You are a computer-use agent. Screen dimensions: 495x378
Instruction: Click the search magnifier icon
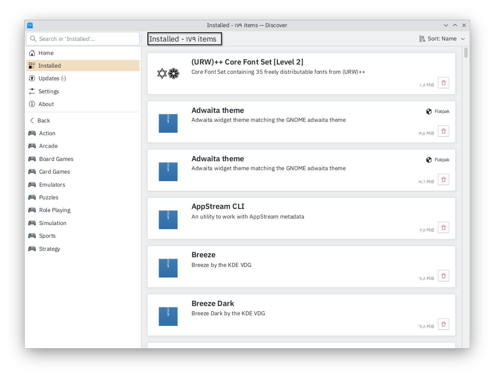[33, 39]
